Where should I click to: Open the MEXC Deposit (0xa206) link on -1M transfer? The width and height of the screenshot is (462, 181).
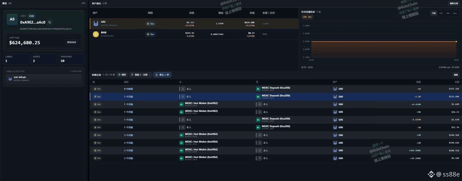(276, 88)
